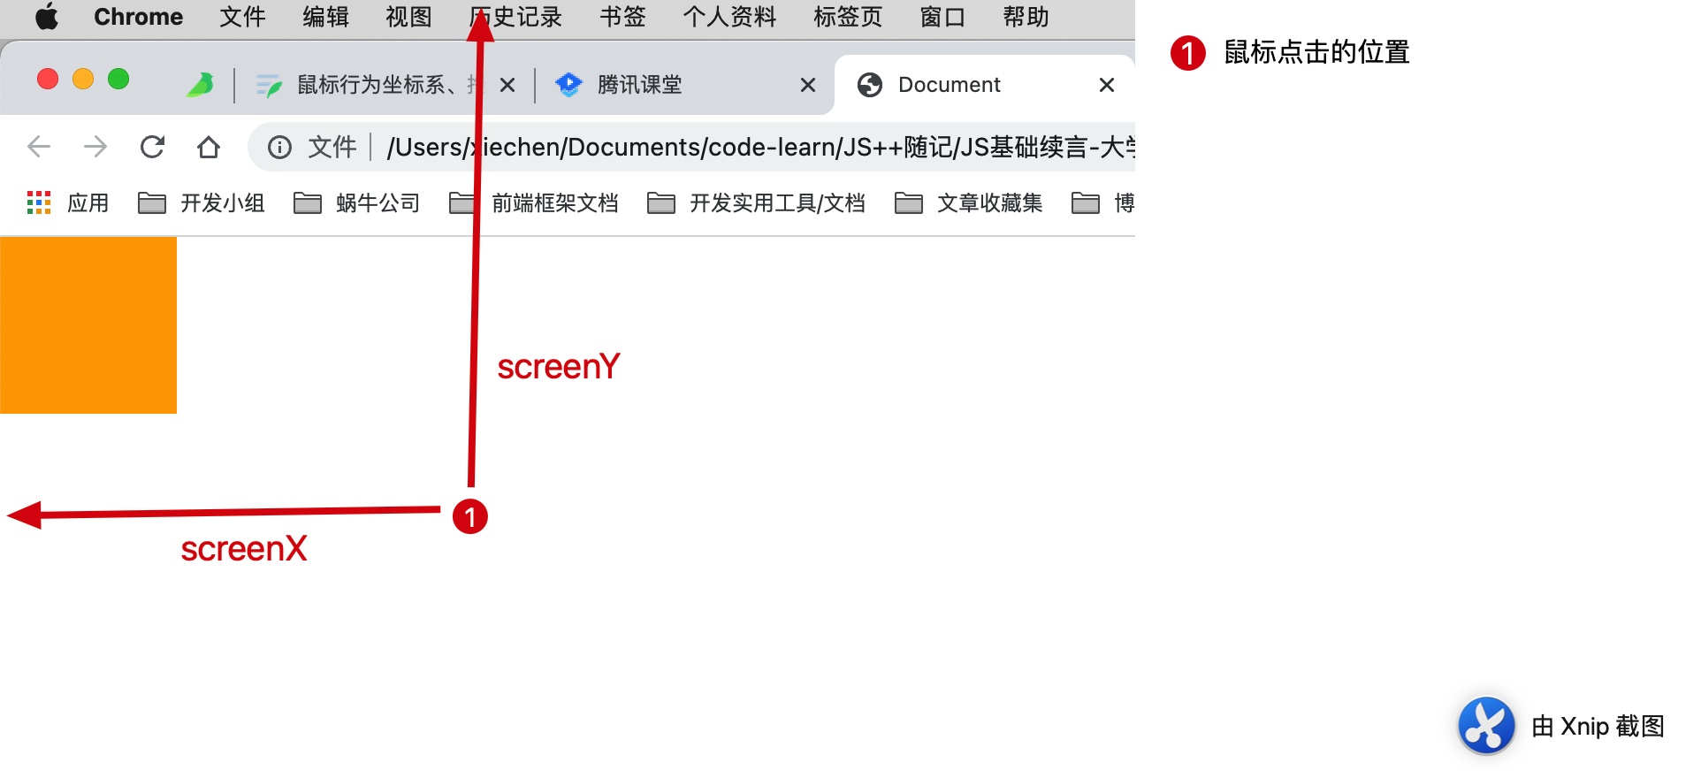The image size is (1701, 778).
Task: Go to the home page icon
Action: click(x=209, y=147)
